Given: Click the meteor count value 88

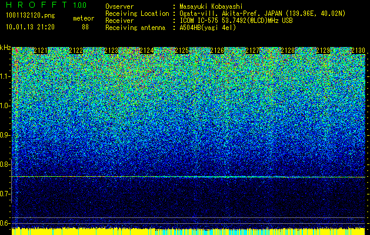Looking at the screenshot, I should 85,27.
